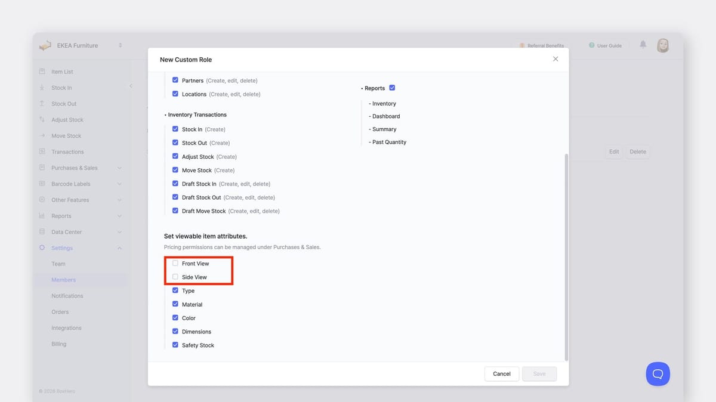The image size is (716, 402).
Task: Click the dialog's vertical scrollbar
Action: [566, 256]
